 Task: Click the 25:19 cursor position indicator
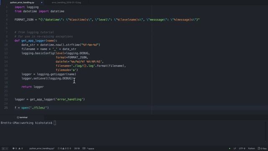77,148
